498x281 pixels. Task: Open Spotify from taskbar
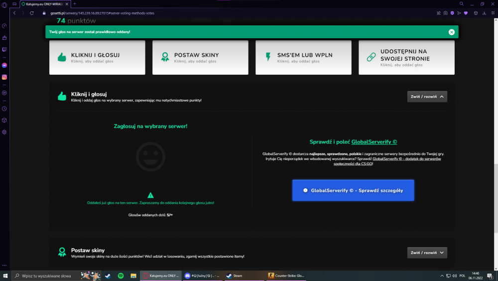pyautogui.click(x=121, y=276)
